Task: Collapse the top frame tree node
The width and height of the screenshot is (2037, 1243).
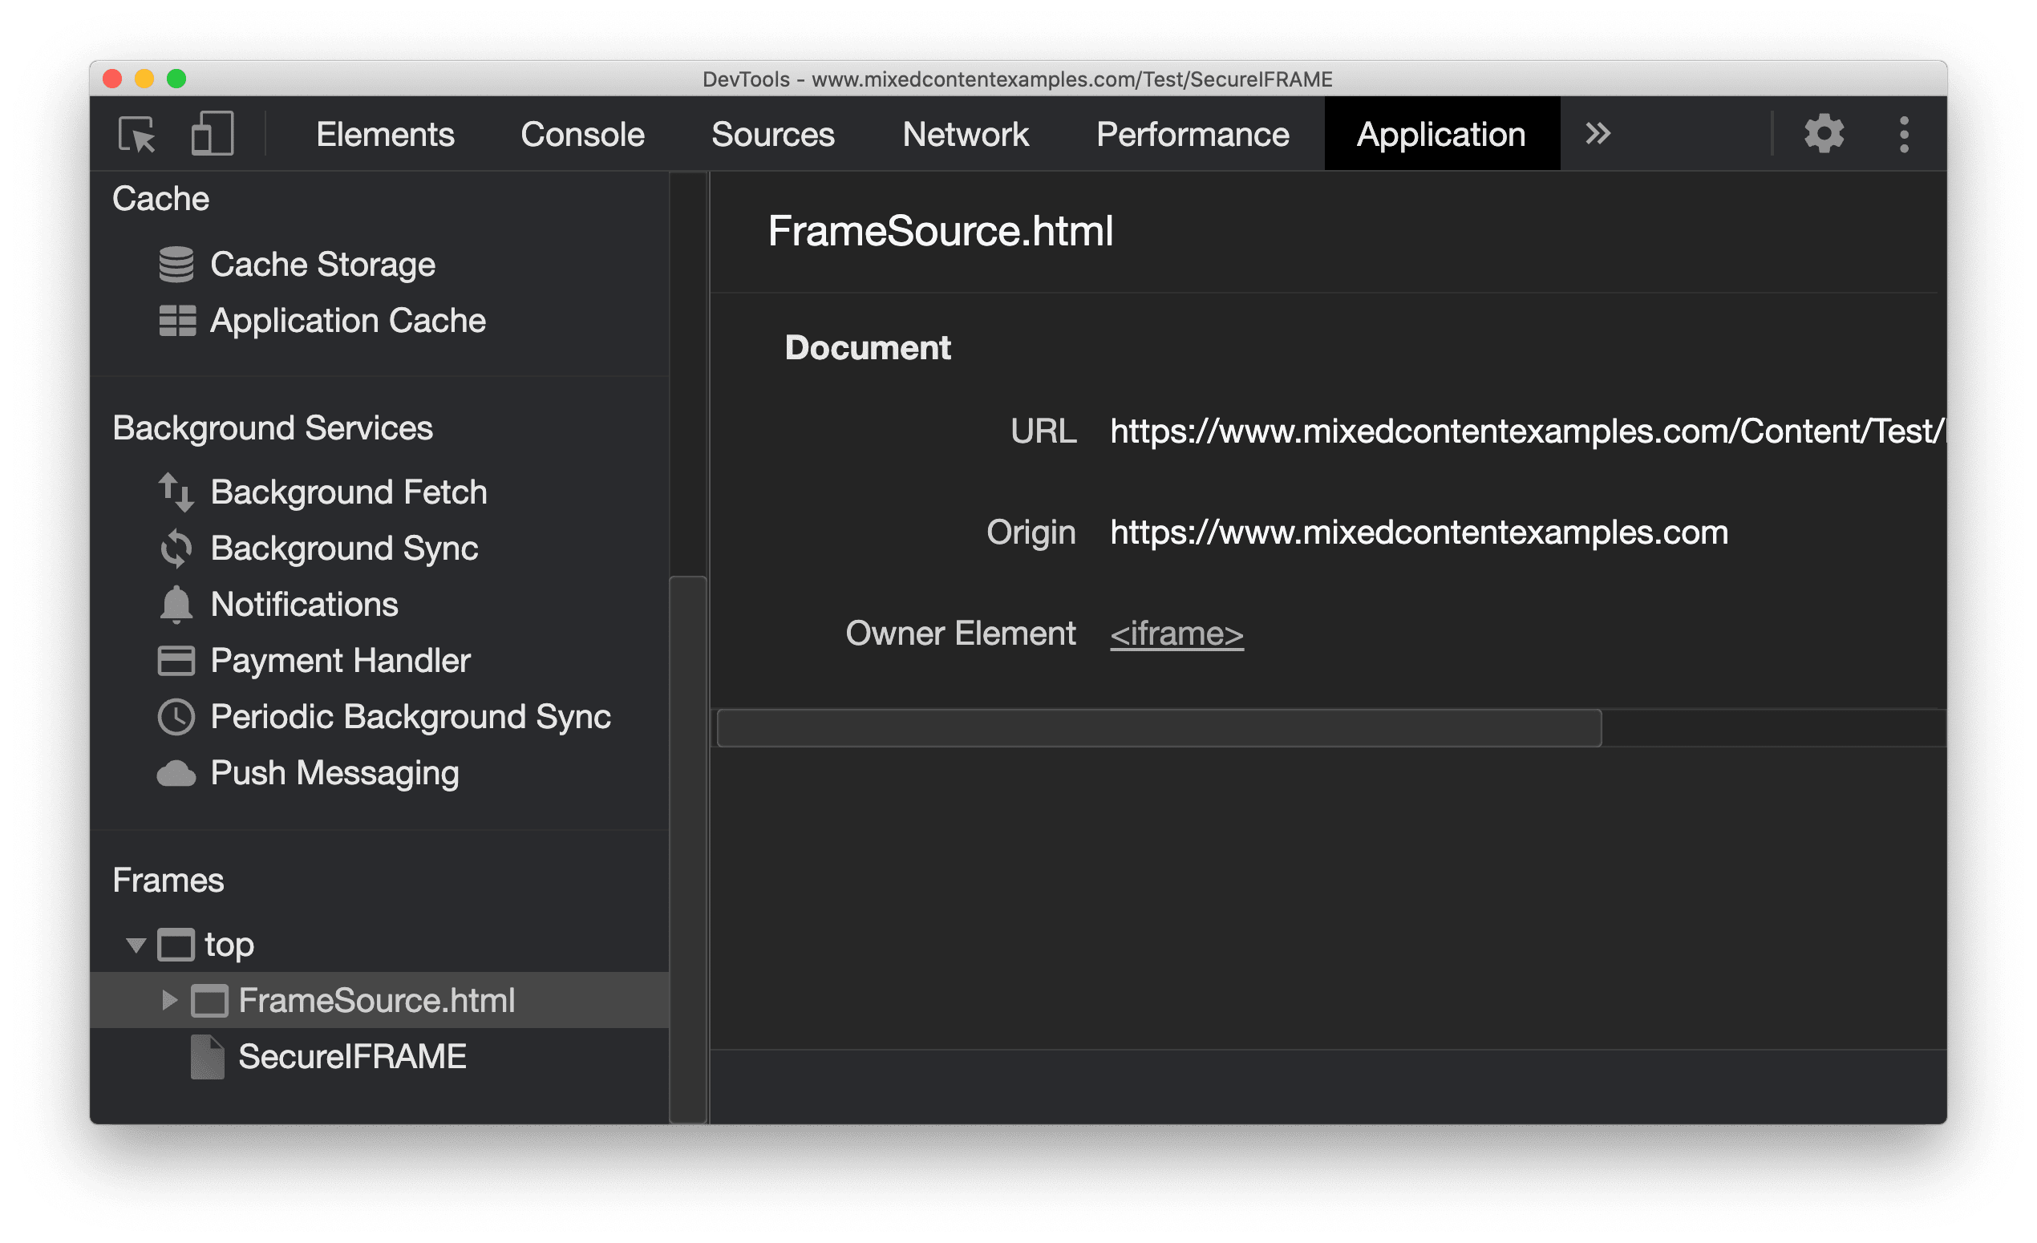Action: (x=129, y=939)
